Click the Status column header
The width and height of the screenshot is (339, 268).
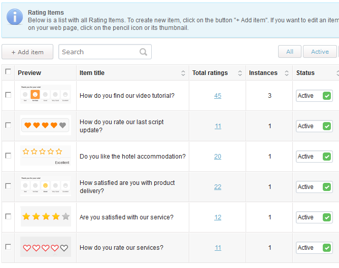[306, 73]
